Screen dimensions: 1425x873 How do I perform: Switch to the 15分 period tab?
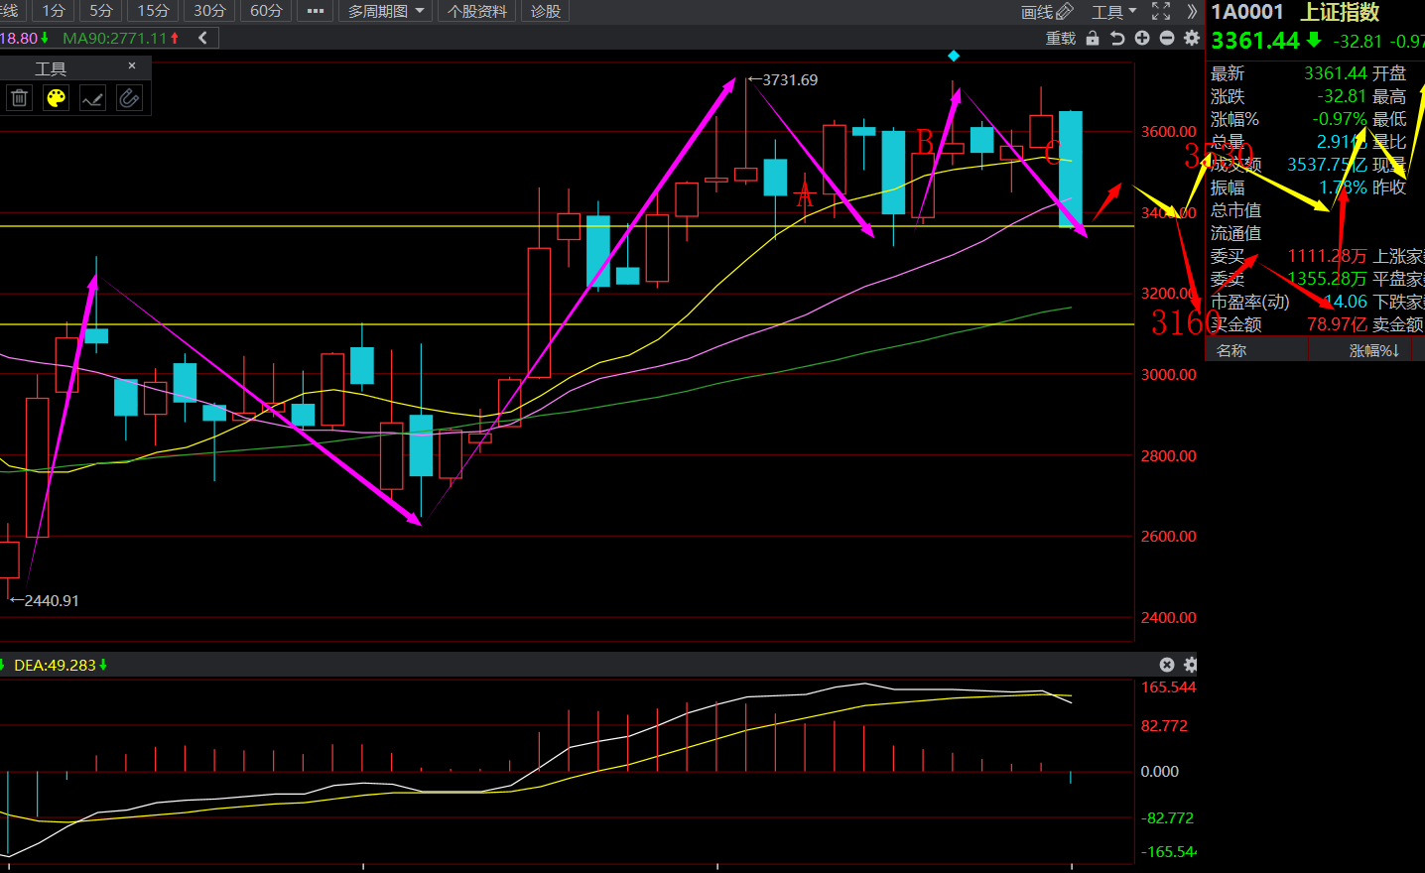point(153,11)
